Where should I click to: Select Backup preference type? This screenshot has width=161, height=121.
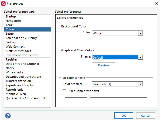click(28, 42)
